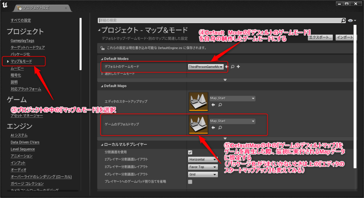The width and height of the screenshot is (364, 198).
Task: Click the magnifier icon beside the default game mode
Action: [x=232, y=67]
